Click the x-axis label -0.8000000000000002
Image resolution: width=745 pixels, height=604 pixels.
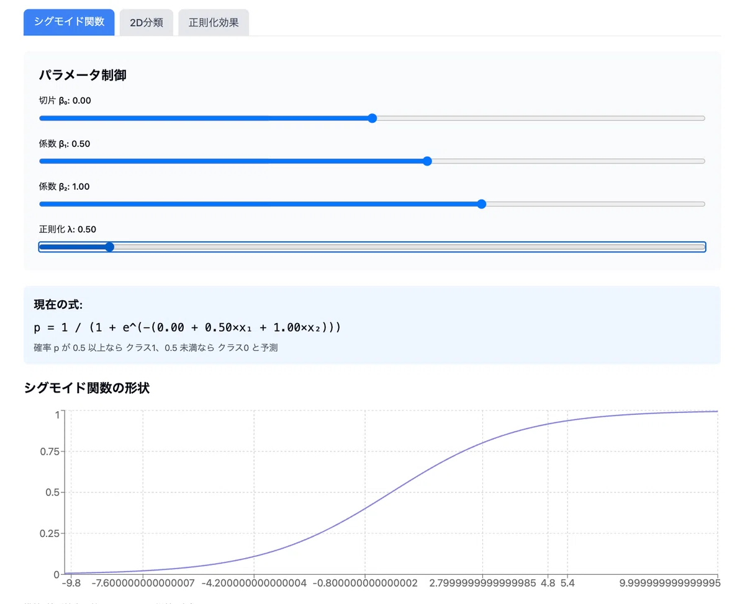tap(365, 583)
